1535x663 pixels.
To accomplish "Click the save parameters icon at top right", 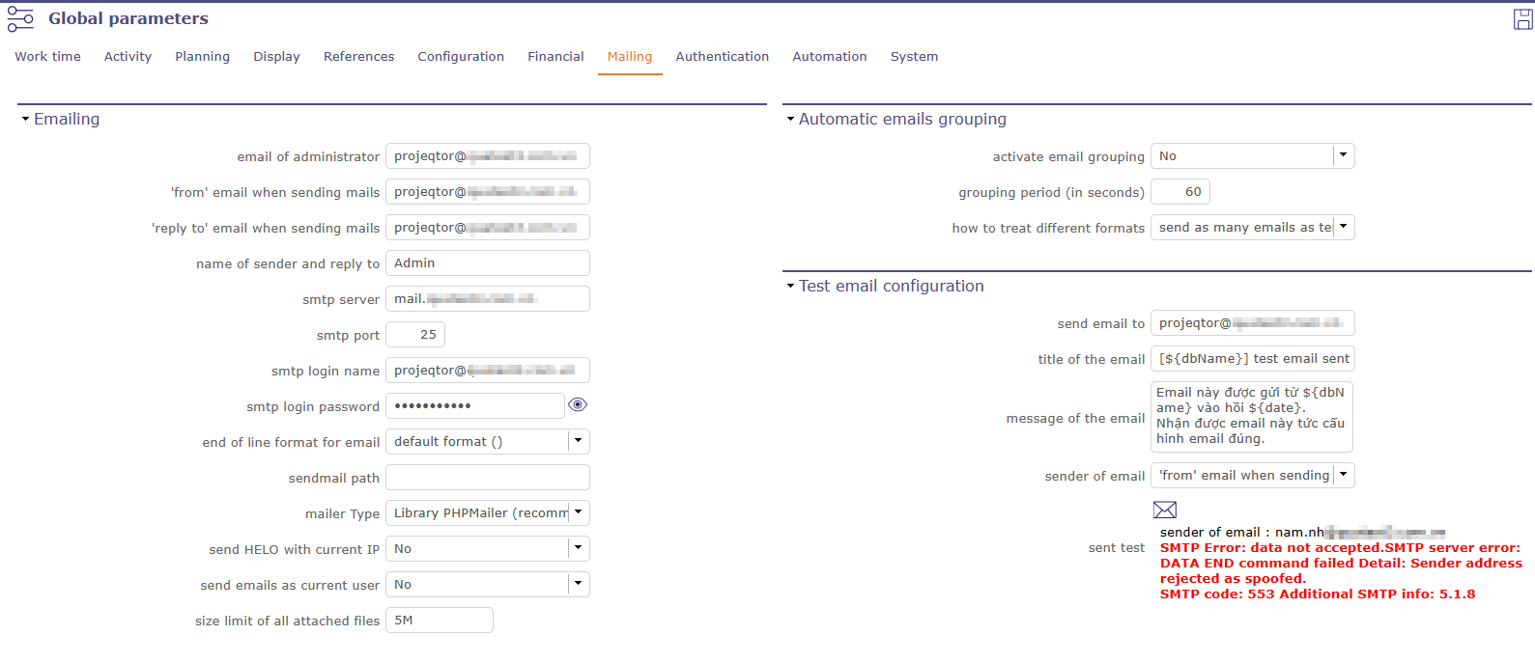I will tap(1522, 19).
